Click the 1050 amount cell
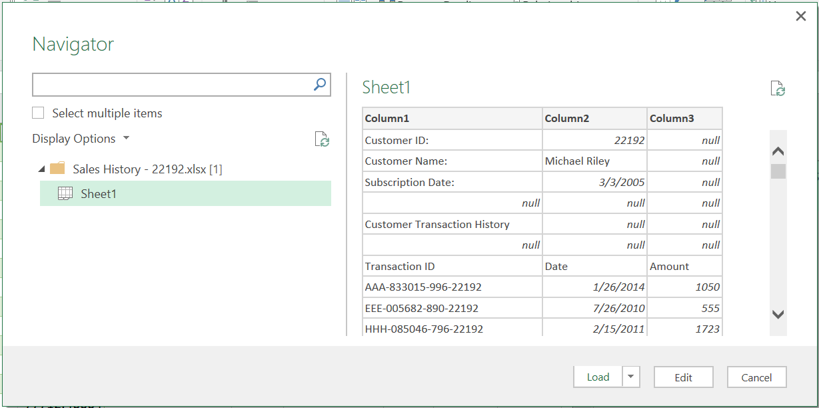 684,287
